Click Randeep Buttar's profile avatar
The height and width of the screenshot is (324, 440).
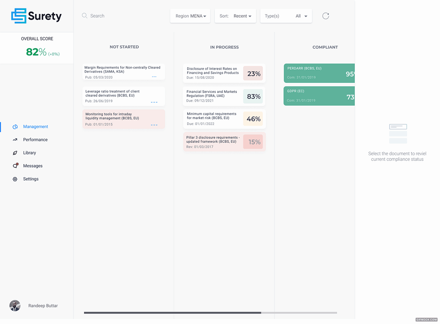click(x=15, y=306)
